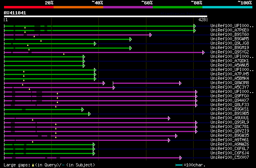Image resolution: width=256 pixels, height=168 pixels.
Task: Select the UniRef100_C6F6J4 label
Action: [x=230, y=153]
